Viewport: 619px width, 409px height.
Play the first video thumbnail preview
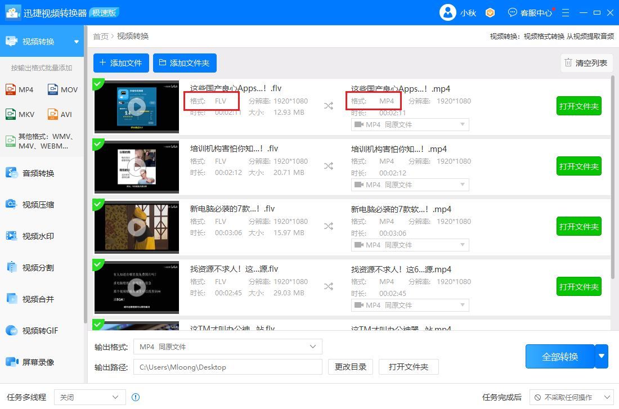pos(137,106)
